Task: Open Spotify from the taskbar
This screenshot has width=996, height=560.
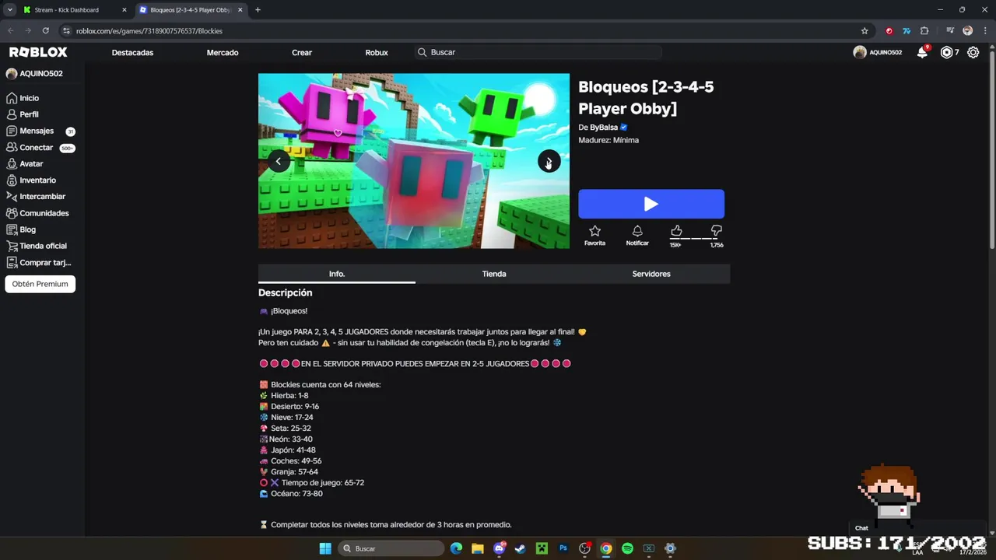Action: coord(627,548)
